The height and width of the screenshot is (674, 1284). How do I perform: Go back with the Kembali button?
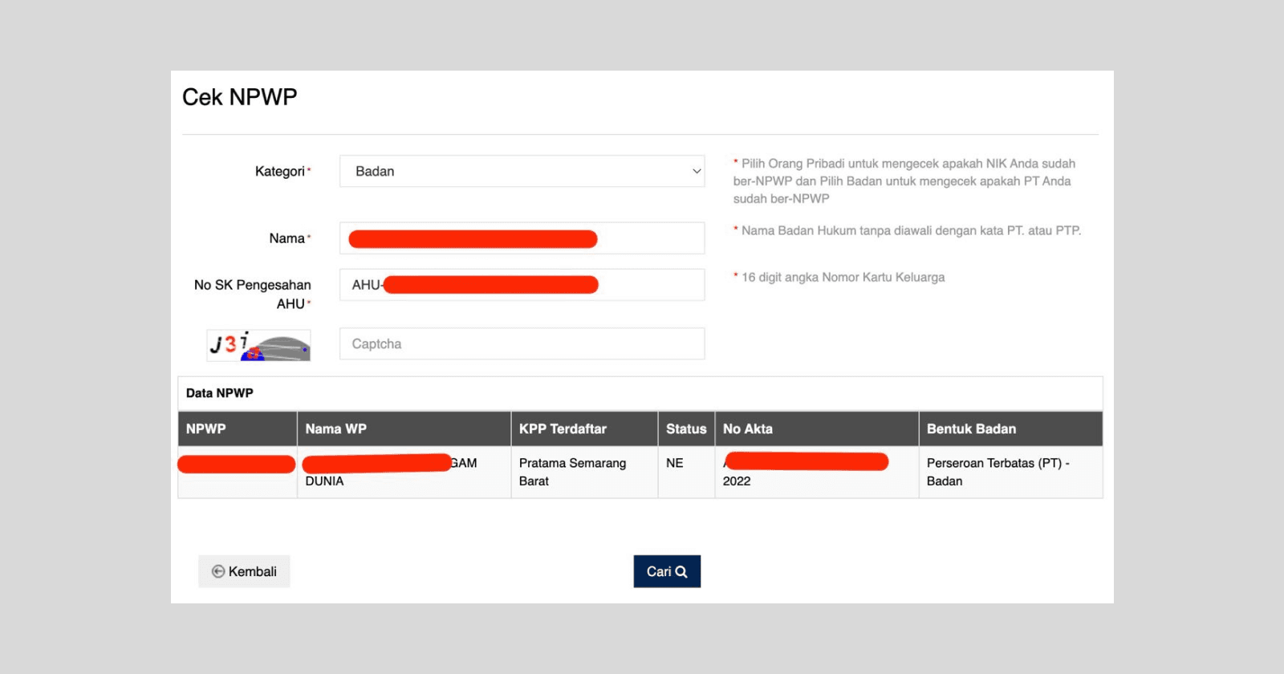tap(244, 571)
